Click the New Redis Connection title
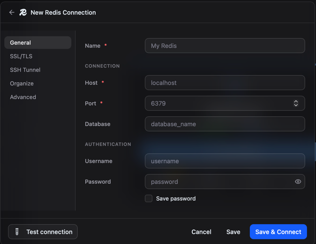Screen dimensions: 316x244 tap(63, 13)
